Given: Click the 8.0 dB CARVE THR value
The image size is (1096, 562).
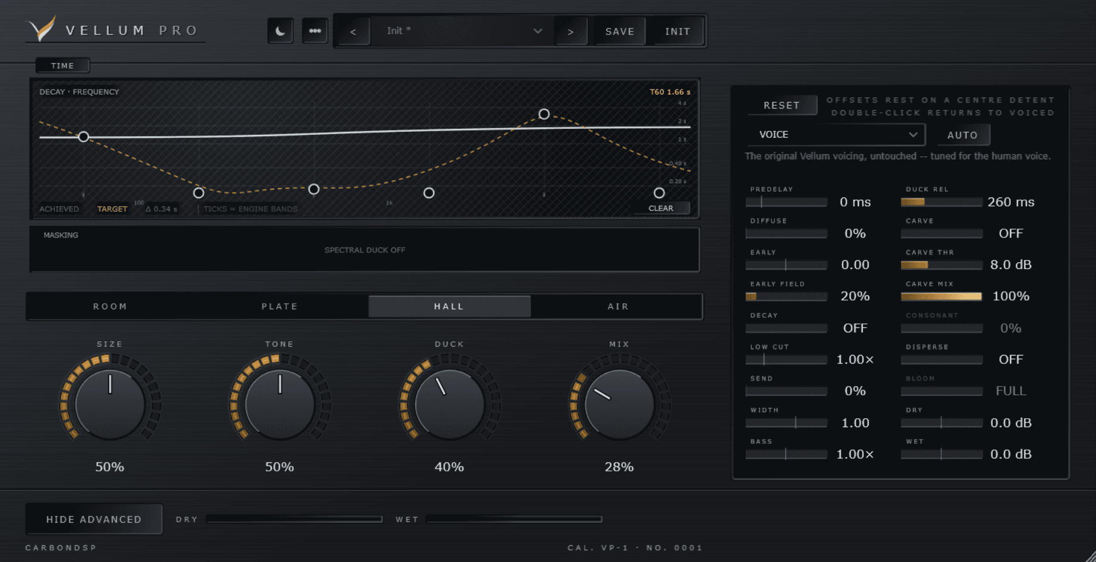Looking at the screenshot, I should [1011, 265].
